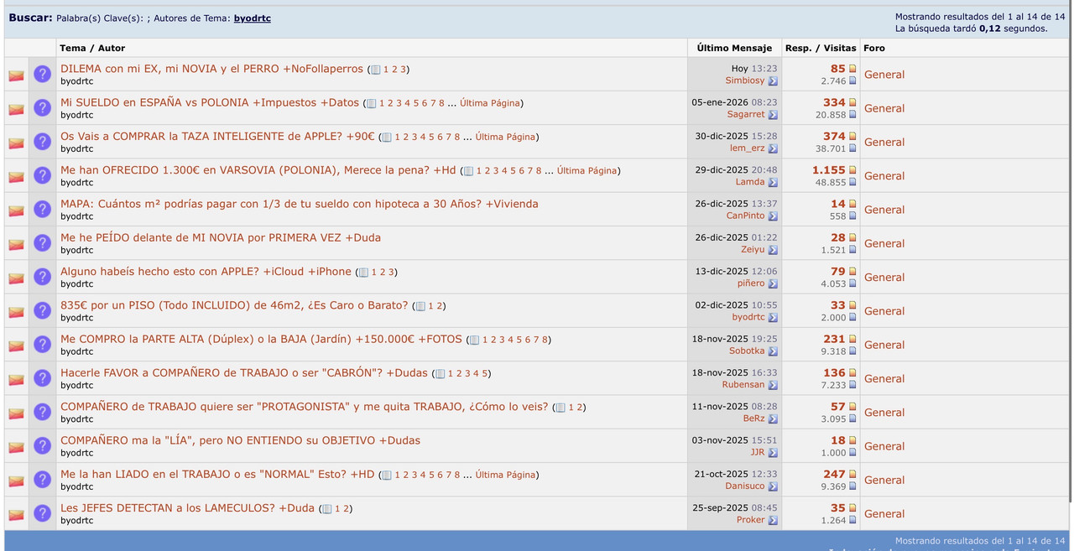This screenshot has width=1074, height=551.
Task: Open the MAPA Cuántos m² thread
Action: (x=300, y=204)
